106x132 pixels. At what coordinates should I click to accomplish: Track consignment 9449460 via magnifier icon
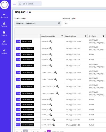pyautogui.click(x=51, y=99)
